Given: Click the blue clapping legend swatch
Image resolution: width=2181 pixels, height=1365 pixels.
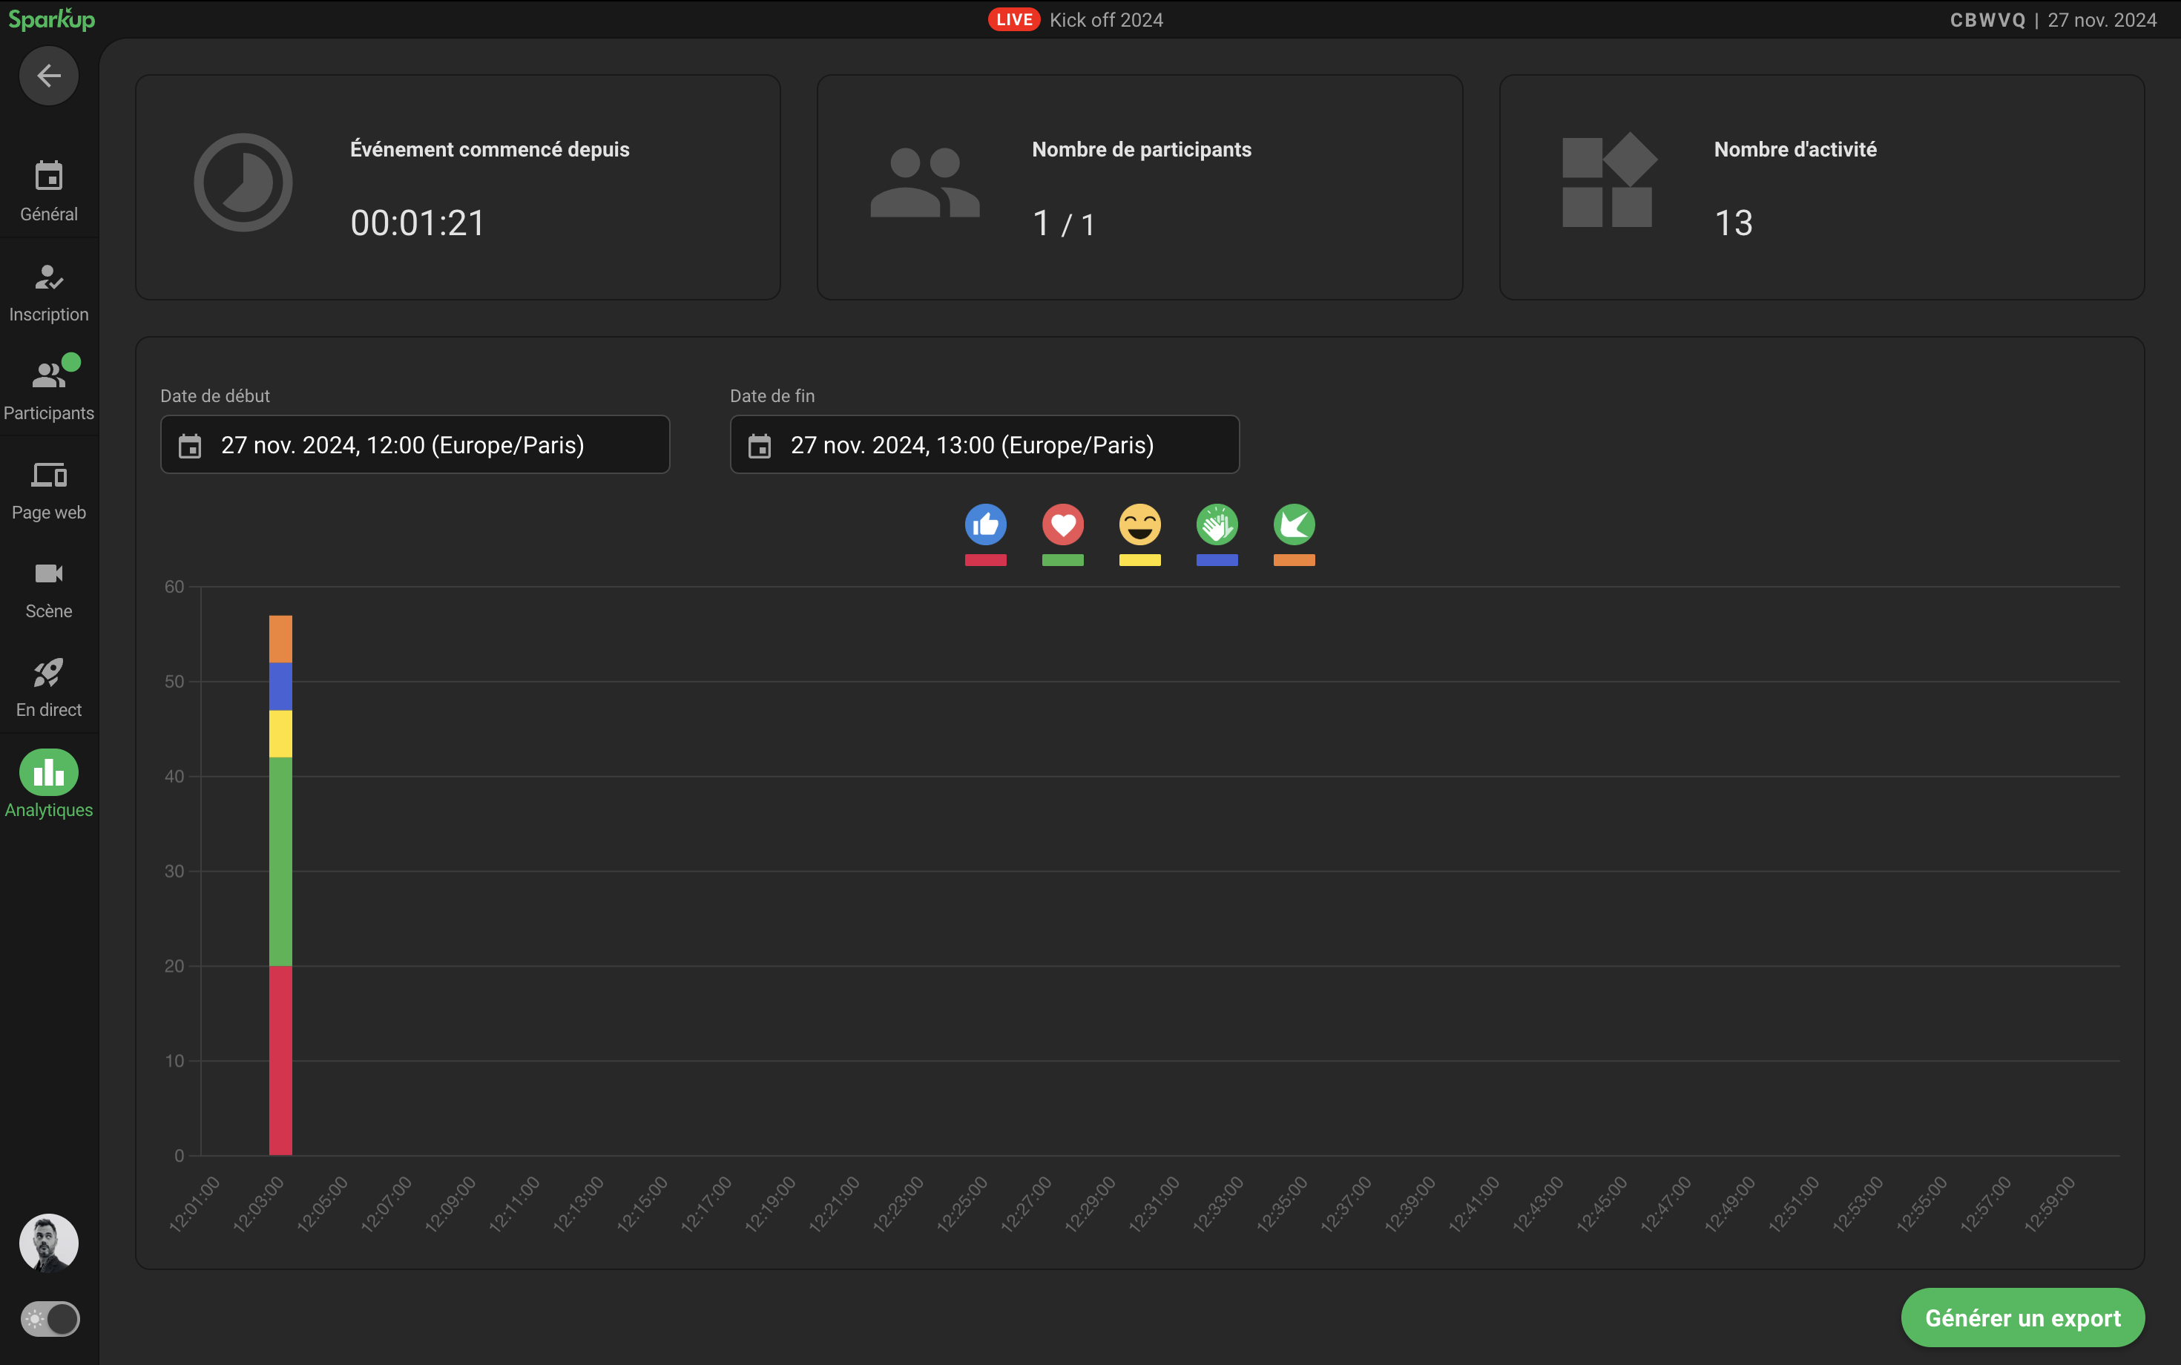Looking at the screenshot, I should 1216,559.
